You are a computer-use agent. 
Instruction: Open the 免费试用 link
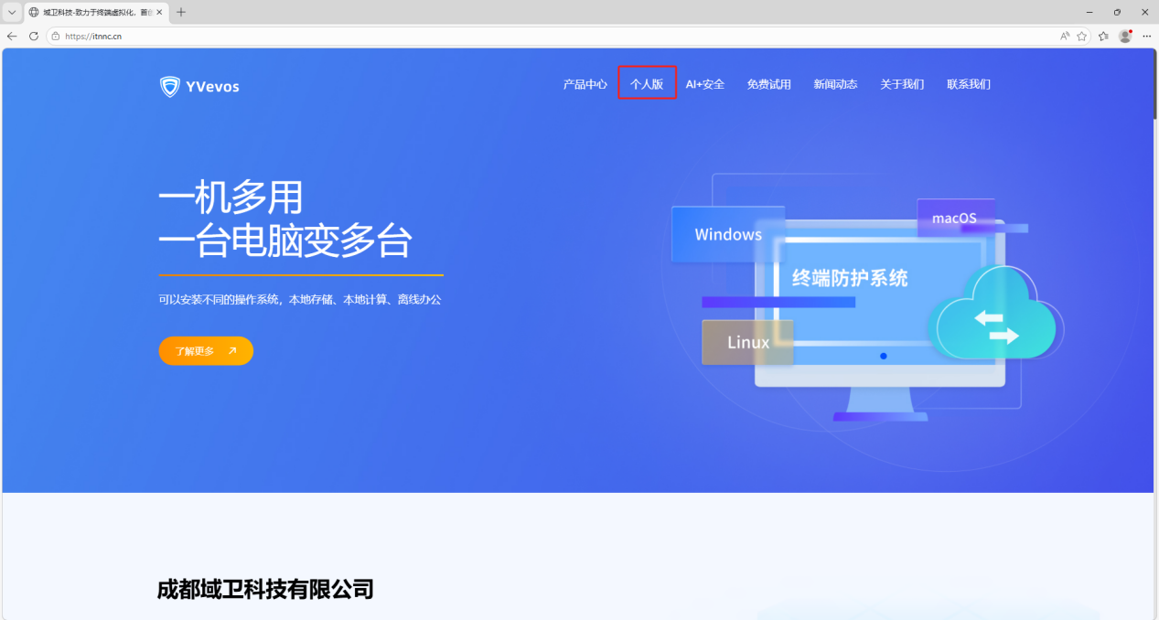click(768, 83)
